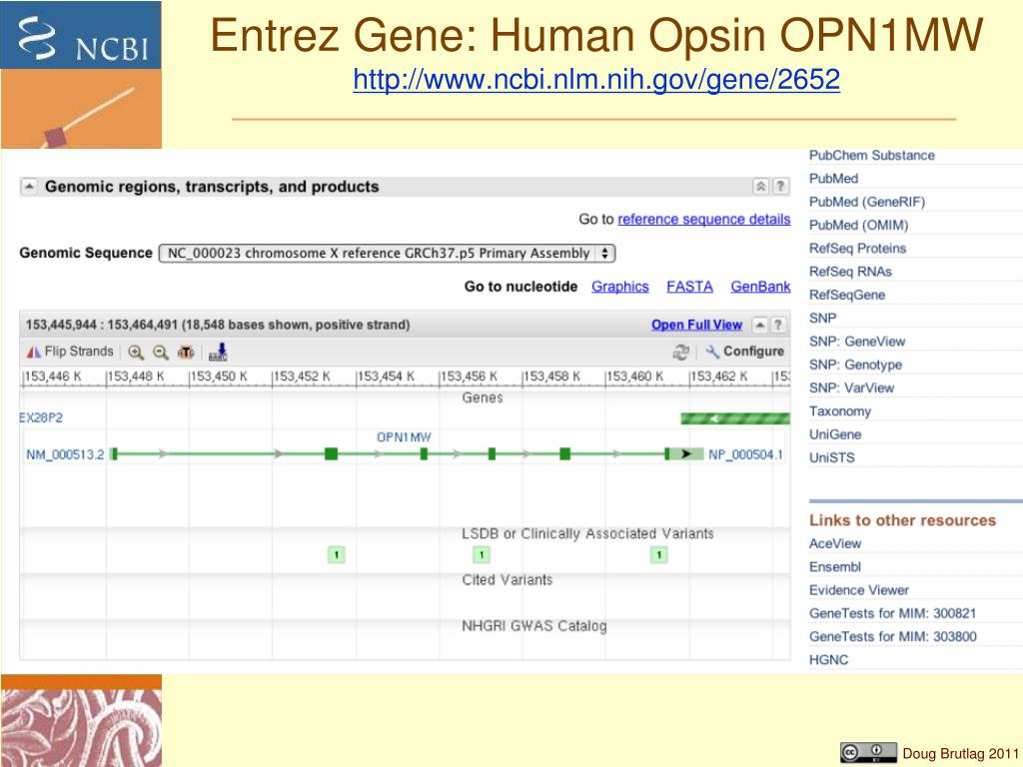Image resolution: width=1023 pixels, height=767 pixels.
Task: Open the RefSeq RNAs link
Action: pyautogui.click(x=850, y=272)
